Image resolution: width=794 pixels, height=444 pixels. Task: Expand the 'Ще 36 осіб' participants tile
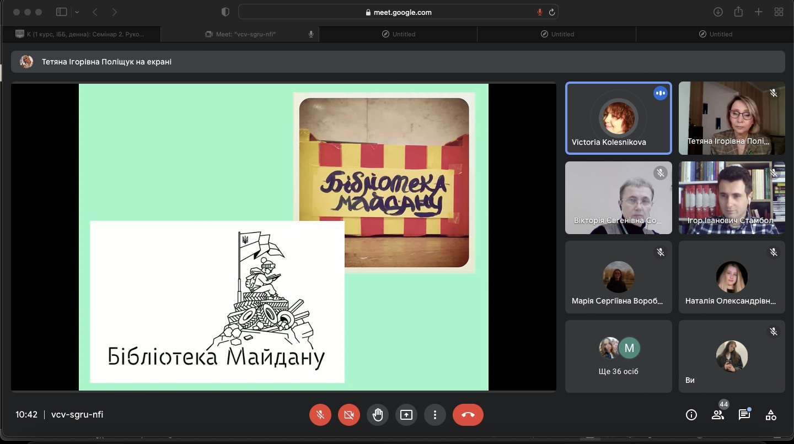click(x=618, y=356)
